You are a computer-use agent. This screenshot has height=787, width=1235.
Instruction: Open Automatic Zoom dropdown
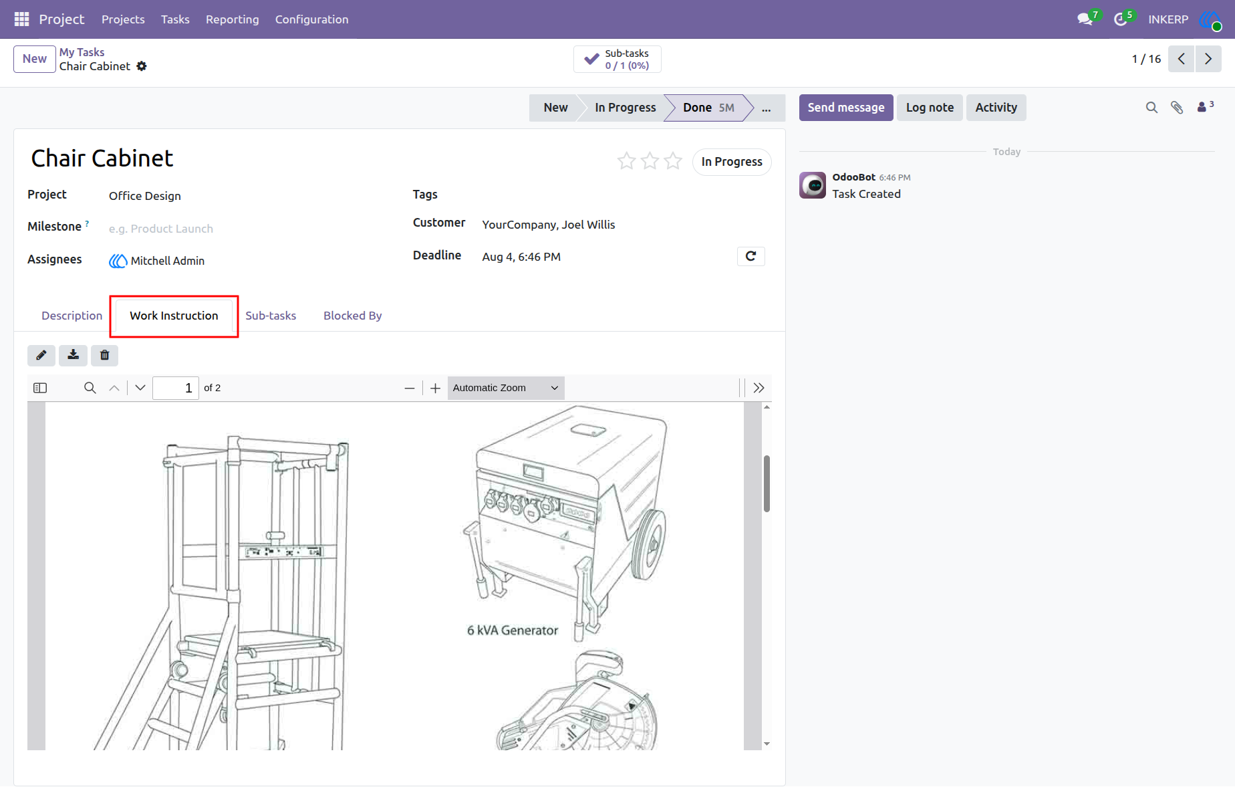[506, 388]
